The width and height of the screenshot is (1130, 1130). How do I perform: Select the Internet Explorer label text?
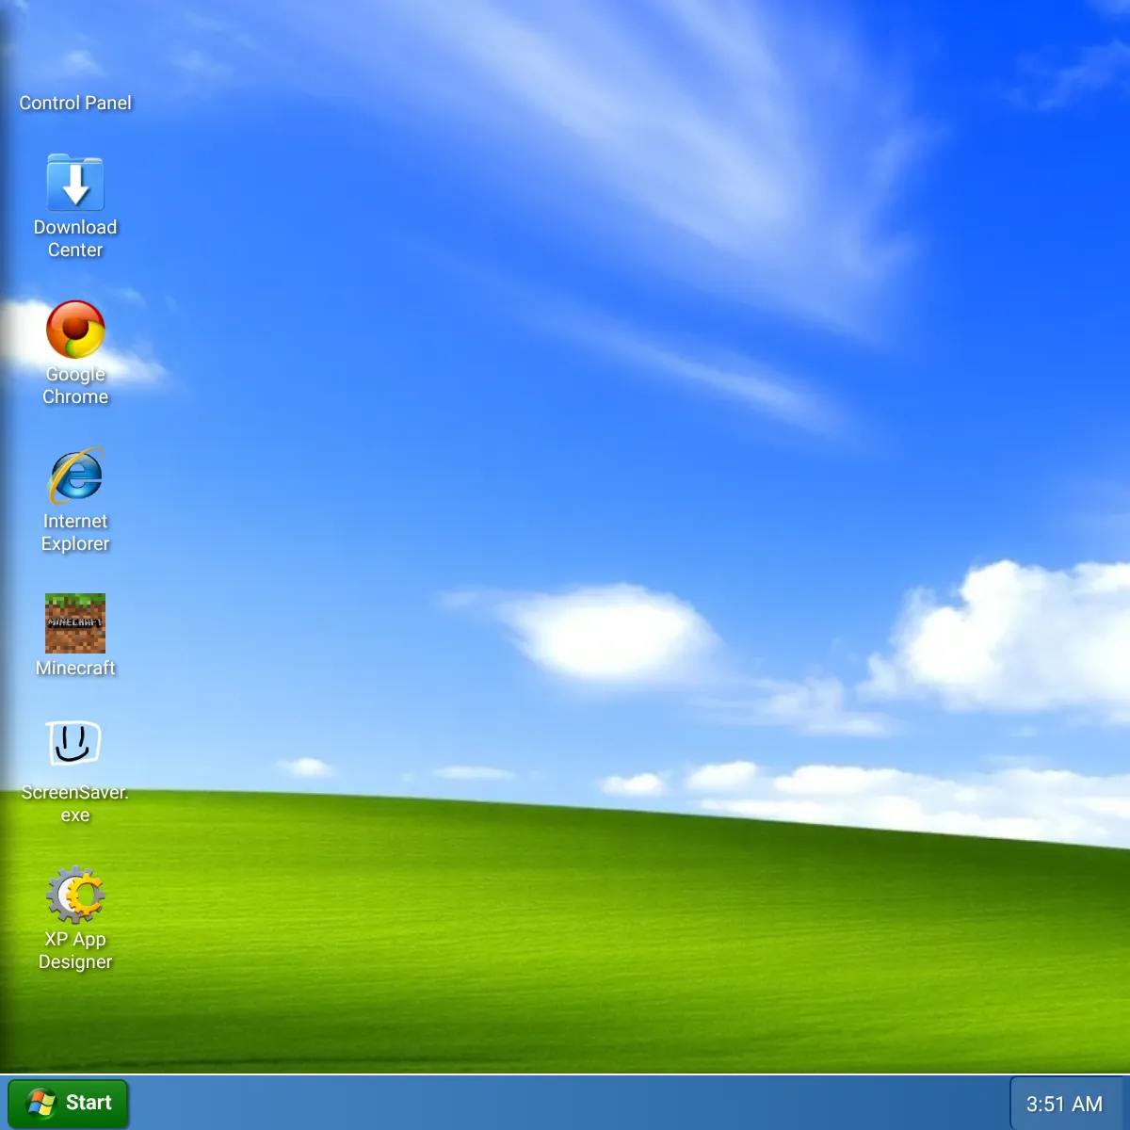click(75, 532)
